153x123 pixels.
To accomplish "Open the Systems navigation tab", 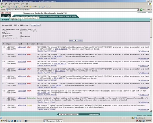I will coord(25,16).
